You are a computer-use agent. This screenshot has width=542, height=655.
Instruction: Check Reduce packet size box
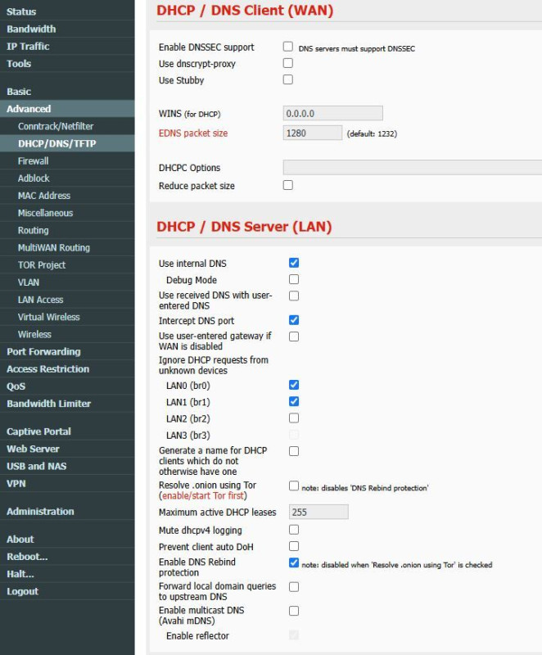(x=287, y=185)
